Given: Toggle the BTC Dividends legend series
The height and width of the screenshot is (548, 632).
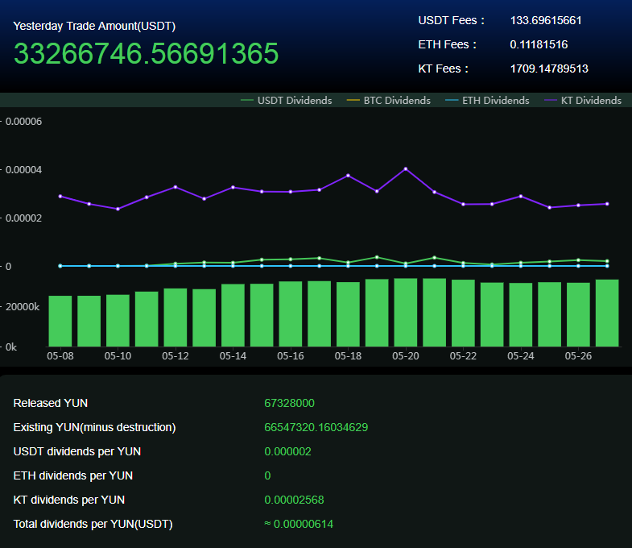Looking at the screenshot, I should click(389, 101).
